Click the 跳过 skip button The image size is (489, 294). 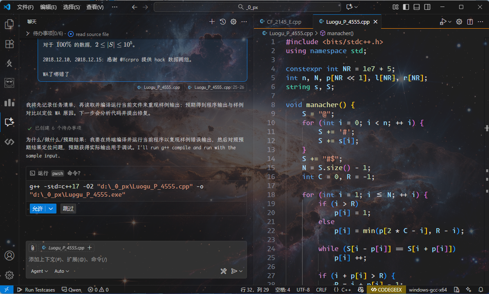pyautogui.click(x=68, y=209)
